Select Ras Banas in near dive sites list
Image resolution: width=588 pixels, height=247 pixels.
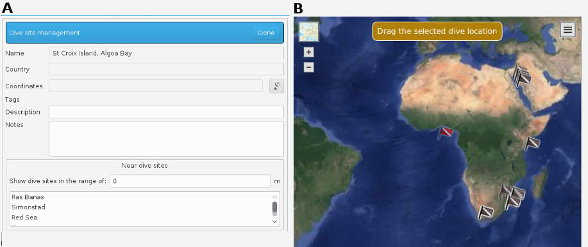click(x=28, y=197)
